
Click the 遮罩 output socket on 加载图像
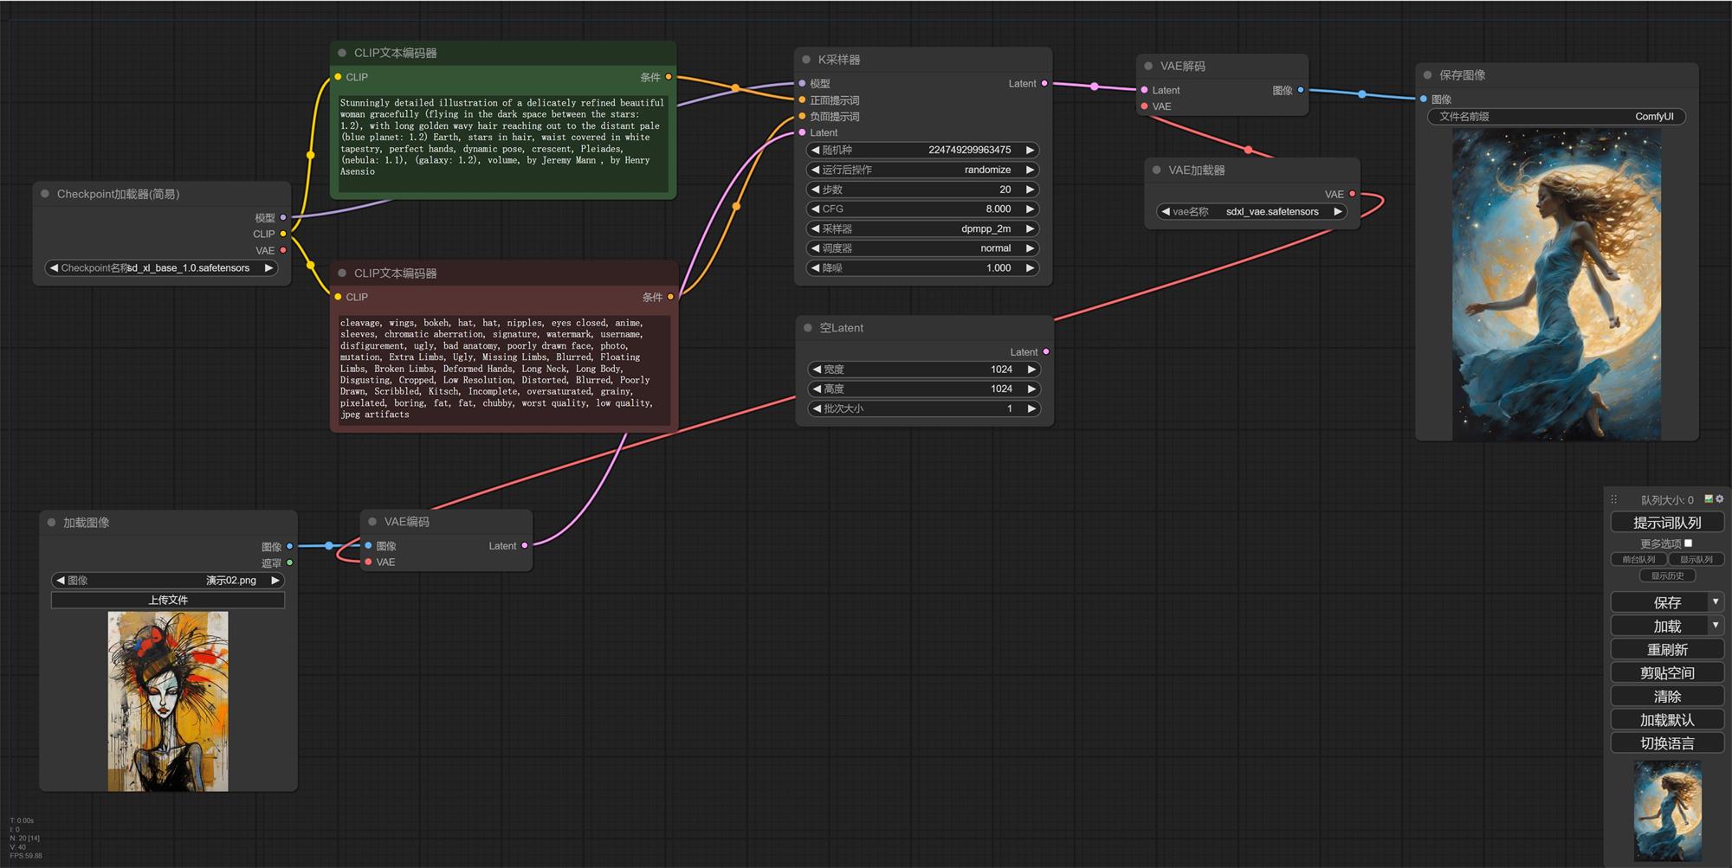pos(290,563)
